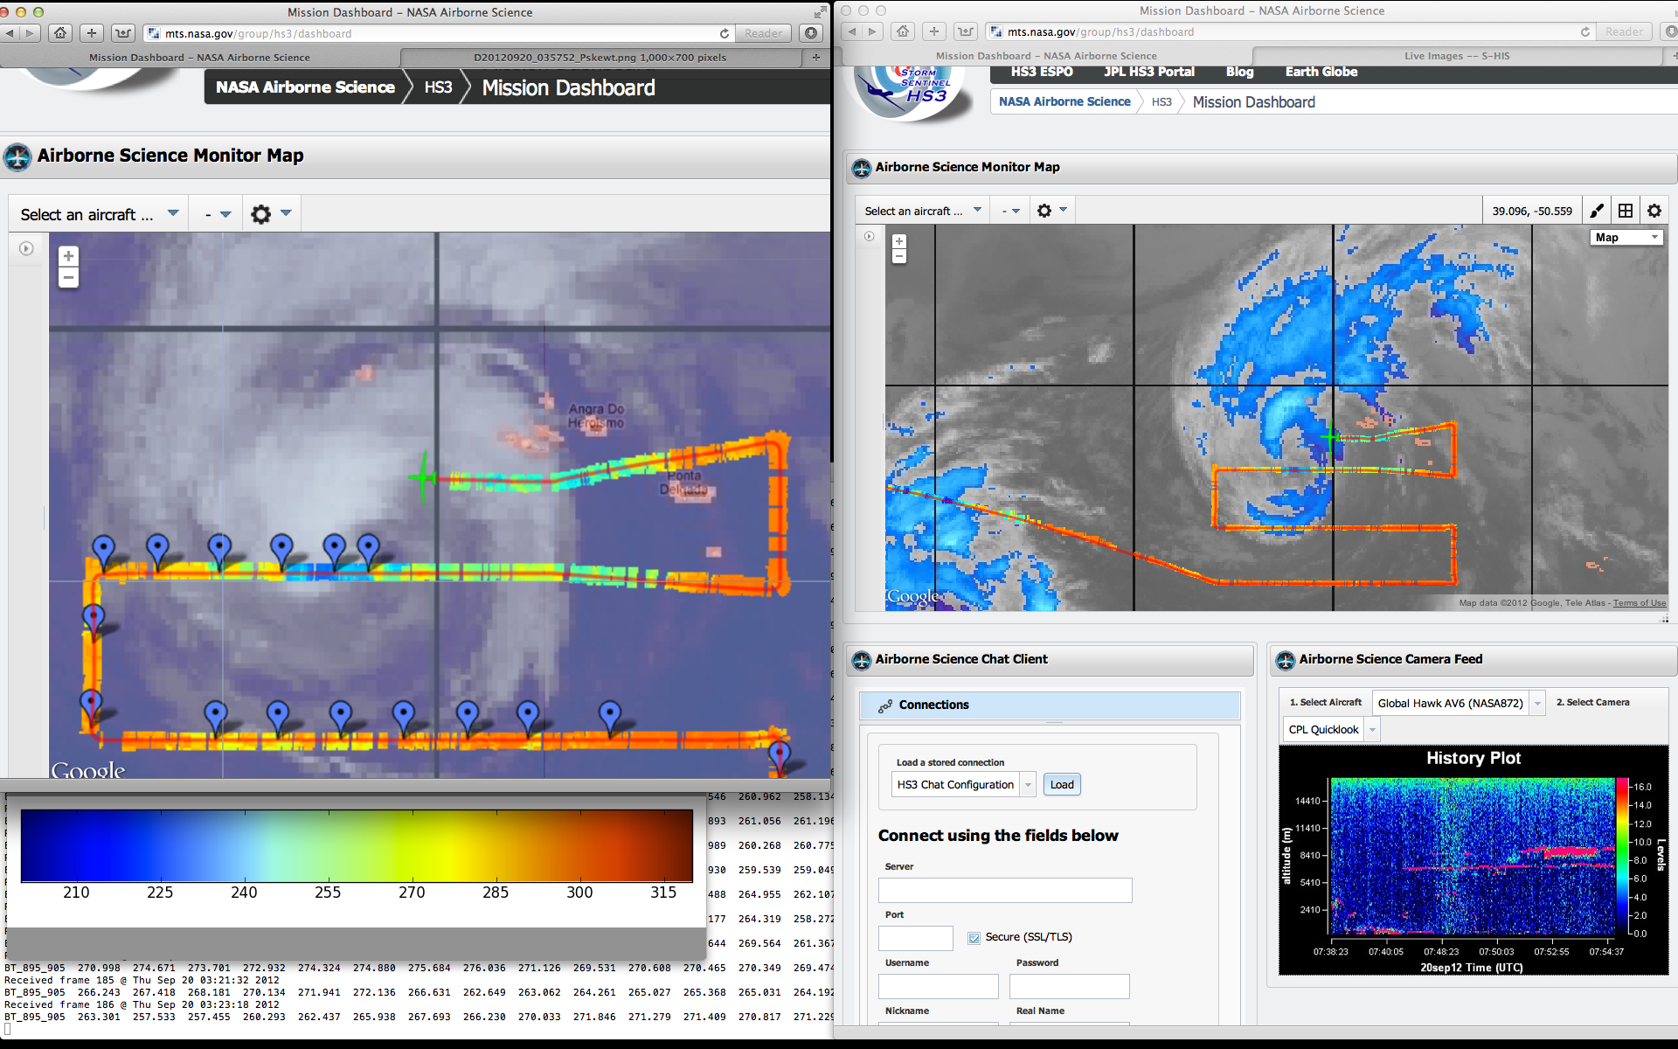Click the play circle icon on left map
This screenshot has width=1678, height=1049.
[26, 249]
